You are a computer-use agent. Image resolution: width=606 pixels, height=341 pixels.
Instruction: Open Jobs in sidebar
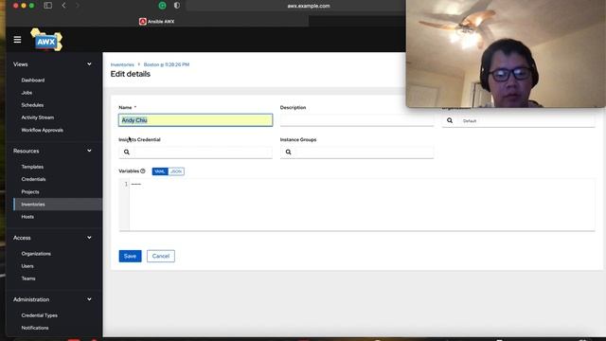pyautogui.click(x=27, y=93)
